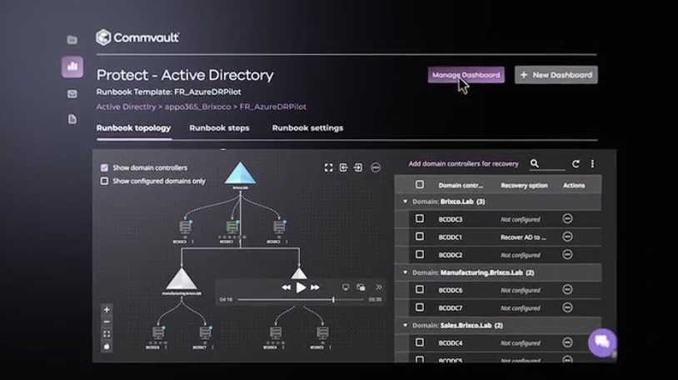Click the video progress slider handle
This screenshot has height=380, width=678.
pos(333,299)
